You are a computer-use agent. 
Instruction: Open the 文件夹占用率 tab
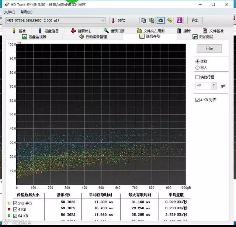pyautogui.click(x=151, y=31)
